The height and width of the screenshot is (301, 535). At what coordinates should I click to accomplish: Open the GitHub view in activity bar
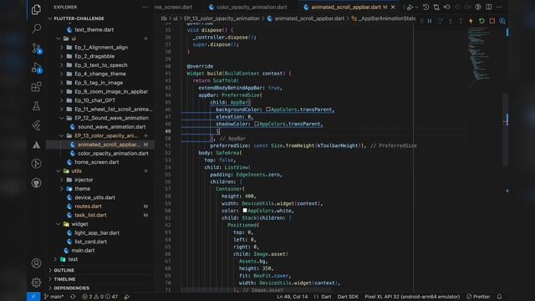click(x=36, y=183)
